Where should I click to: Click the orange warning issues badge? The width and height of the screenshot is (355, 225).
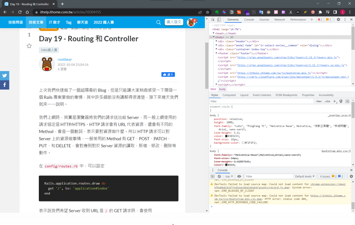(328, 20)
